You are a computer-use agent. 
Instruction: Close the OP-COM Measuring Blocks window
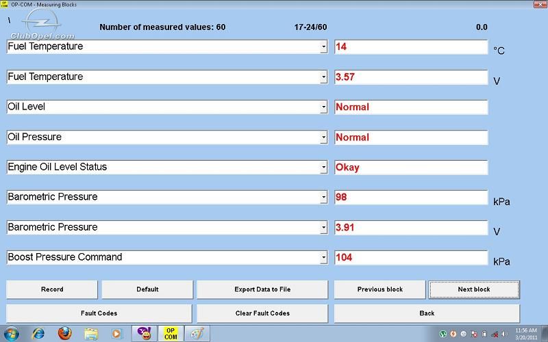(540, 4)
